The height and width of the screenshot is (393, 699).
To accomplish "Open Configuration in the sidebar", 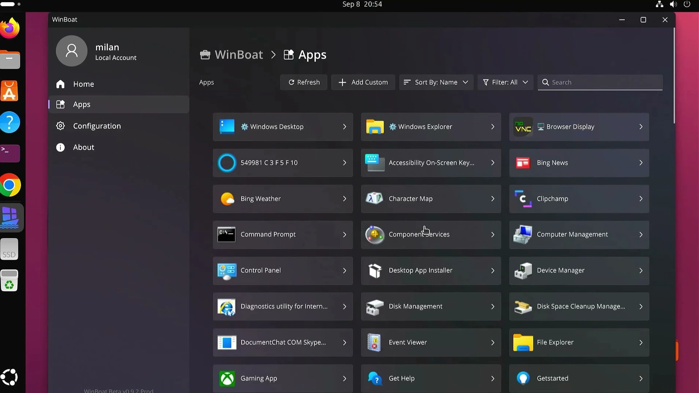I will (x=119, y=126).
